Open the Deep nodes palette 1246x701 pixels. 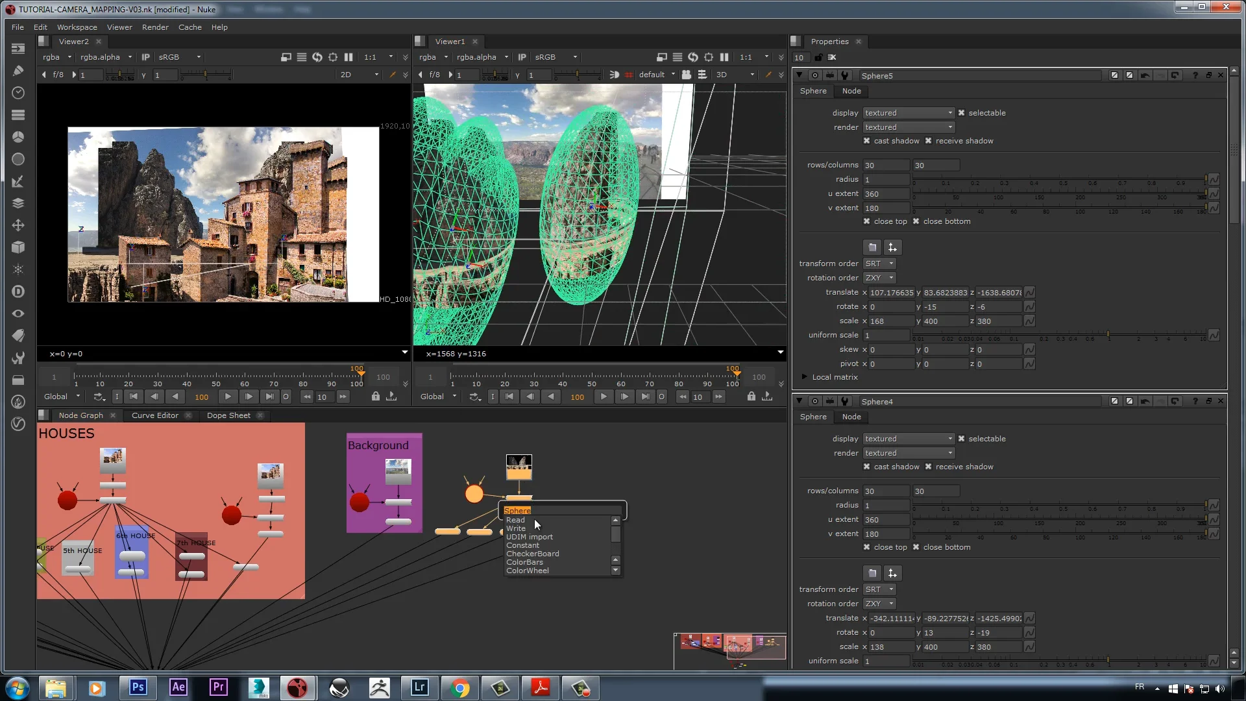18,291
